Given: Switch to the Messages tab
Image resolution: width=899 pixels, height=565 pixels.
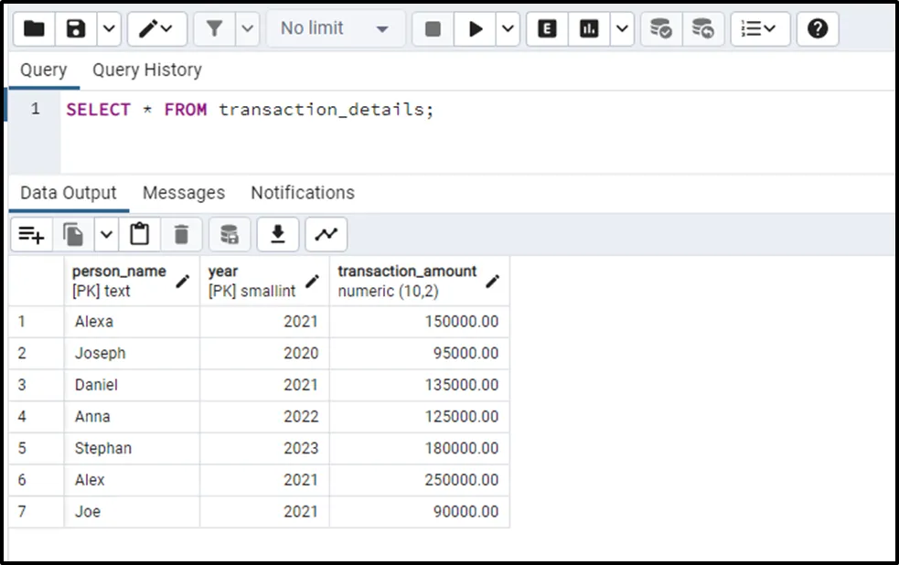Looking at the screenshot, I should (x=183, y=193).
